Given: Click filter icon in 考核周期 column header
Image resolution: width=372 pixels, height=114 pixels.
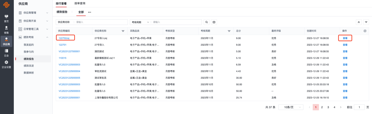Looking at the screenshot, I should (x=229, y=31).
